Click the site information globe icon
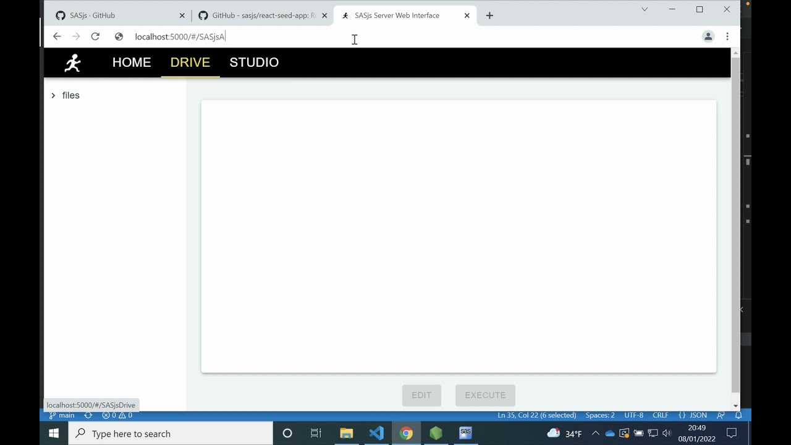Image resolution: width=791 pixels, height=445 pixels. (x=119, y=36)
